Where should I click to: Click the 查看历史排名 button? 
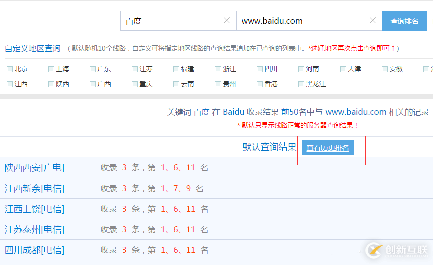(328, 148)
